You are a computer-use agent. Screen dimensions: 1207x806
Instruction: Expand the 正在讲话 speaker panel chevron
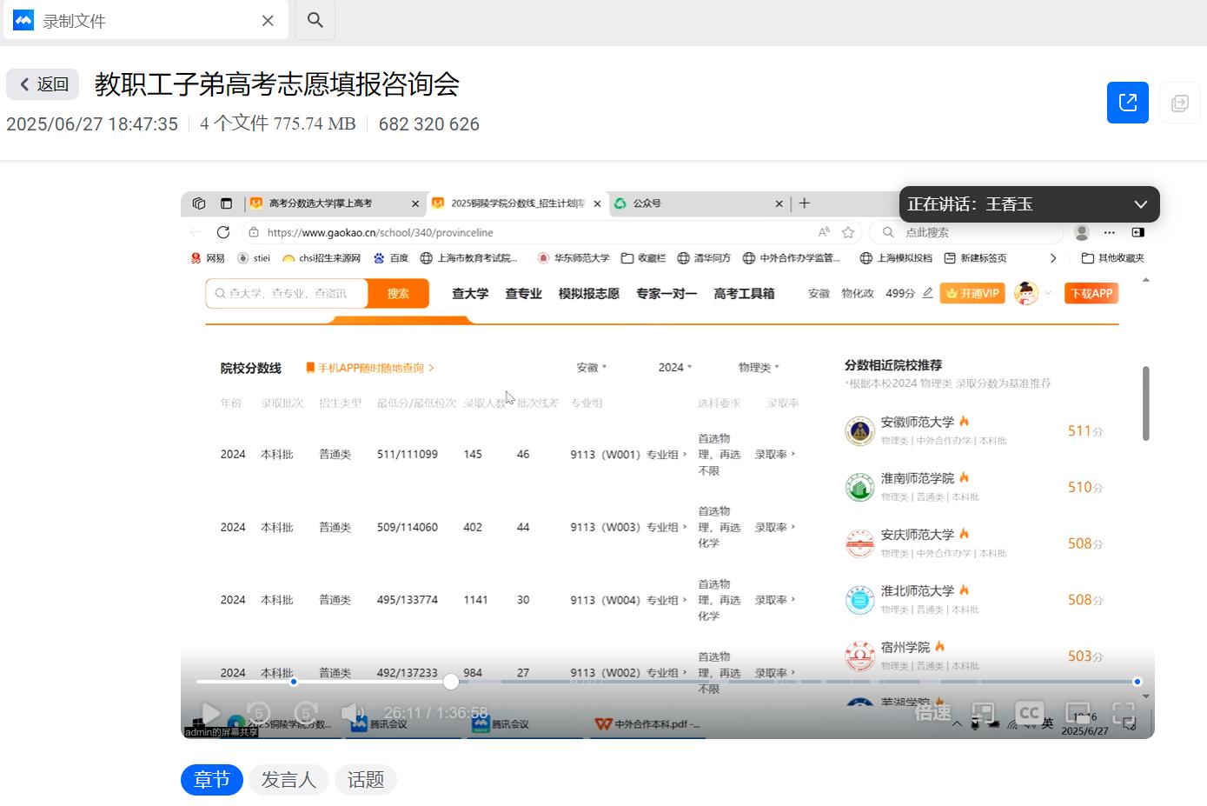[1140, 204]
